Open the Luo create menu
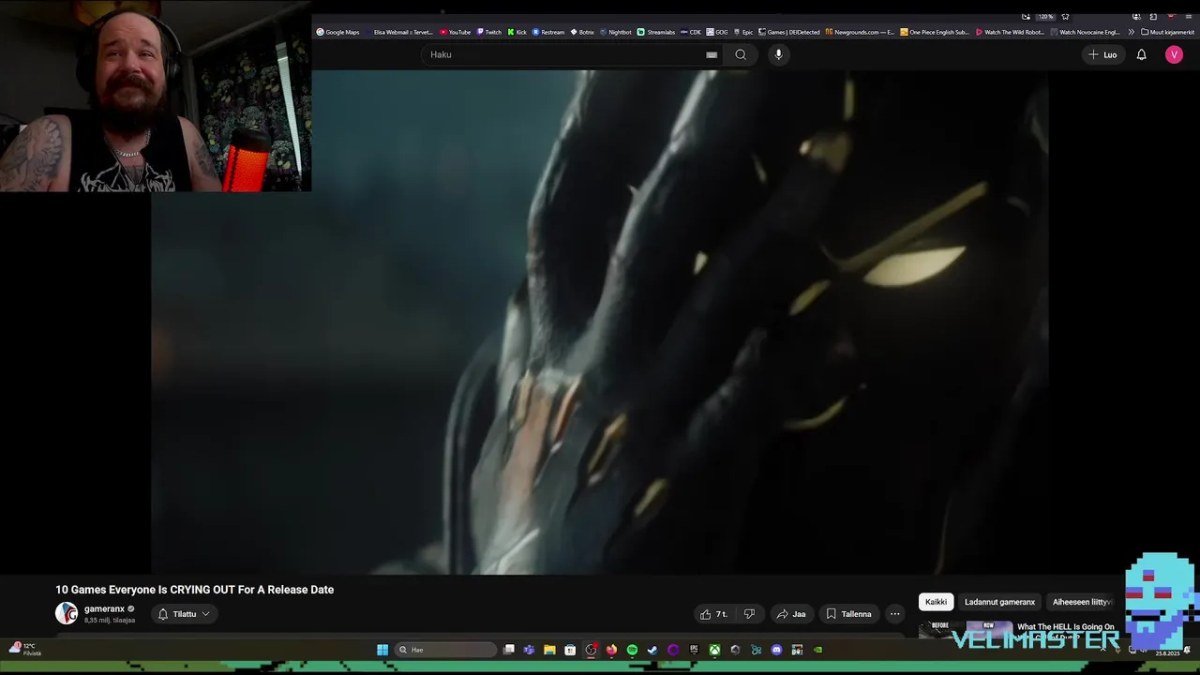The image size is (1200, 675). [1102, 54]
